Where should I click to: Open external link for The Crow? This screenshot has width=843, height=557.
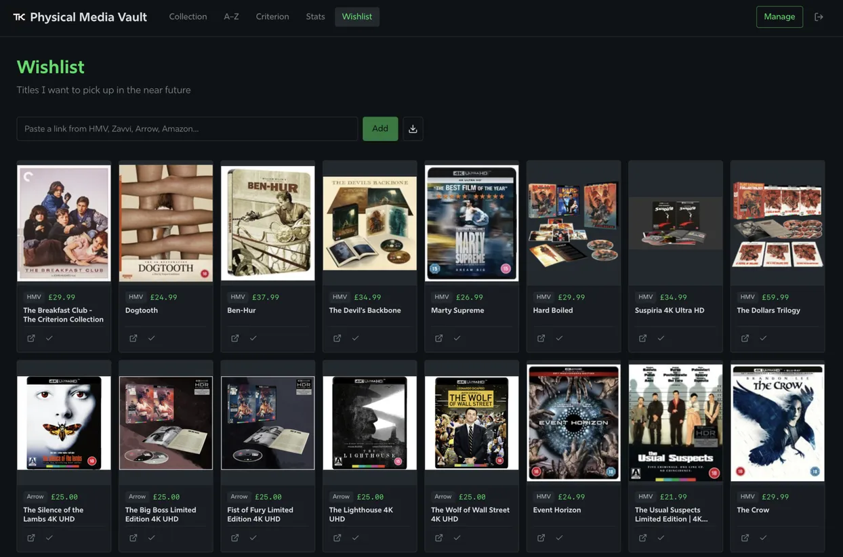[745, 538]
